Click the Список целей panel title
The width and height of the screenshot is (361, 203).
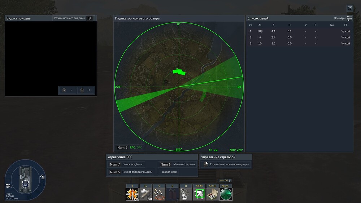[x=258, y=18]
